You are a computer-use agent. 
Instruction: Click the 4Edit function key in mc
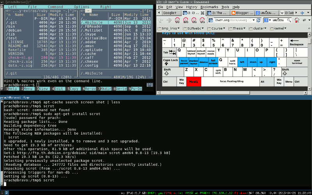(x=58, y=89)
